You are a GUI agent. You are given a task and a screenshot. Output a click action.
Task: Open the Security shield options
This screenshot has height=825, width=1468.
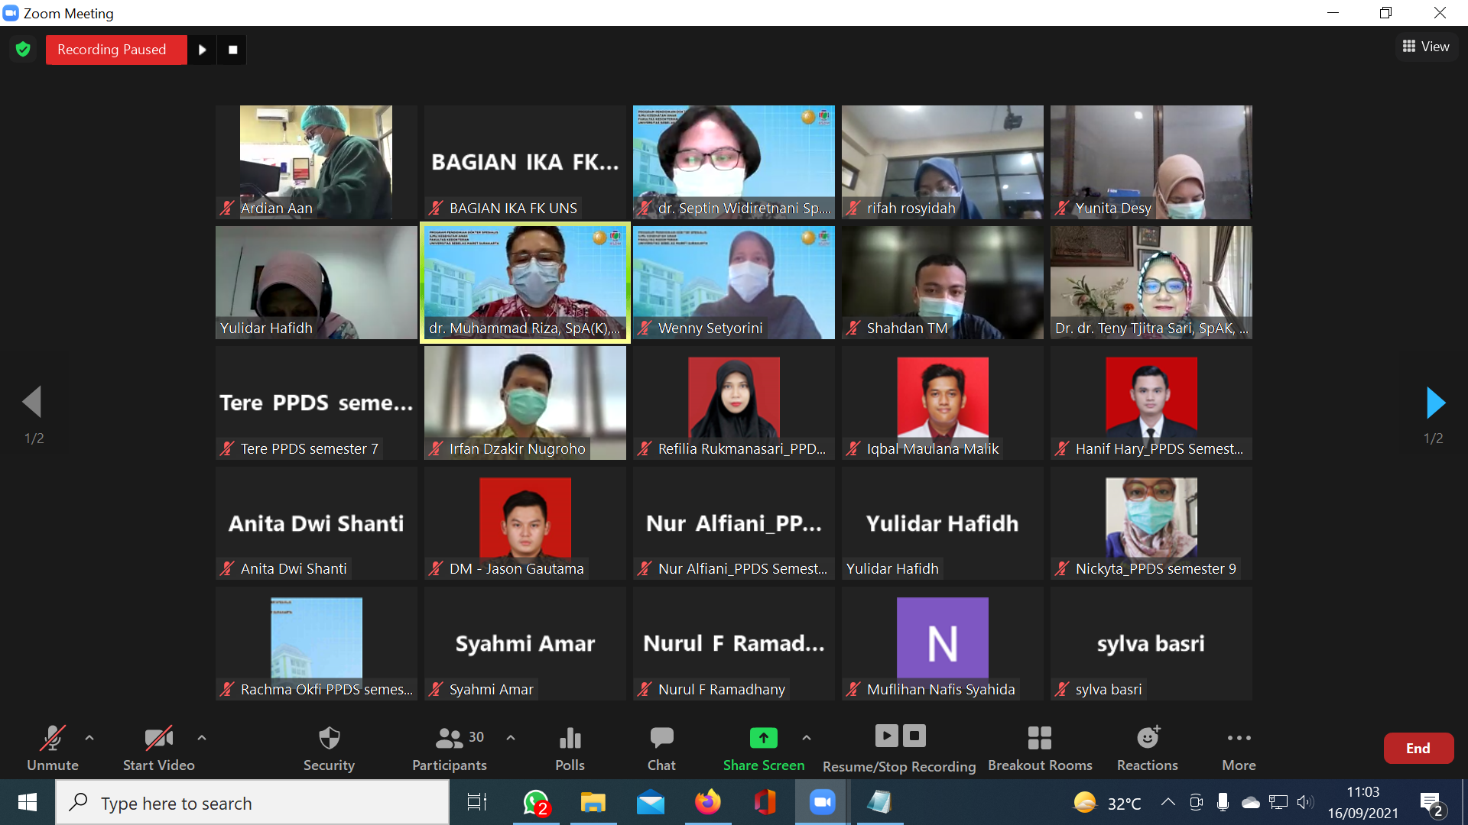pos(329,748)
